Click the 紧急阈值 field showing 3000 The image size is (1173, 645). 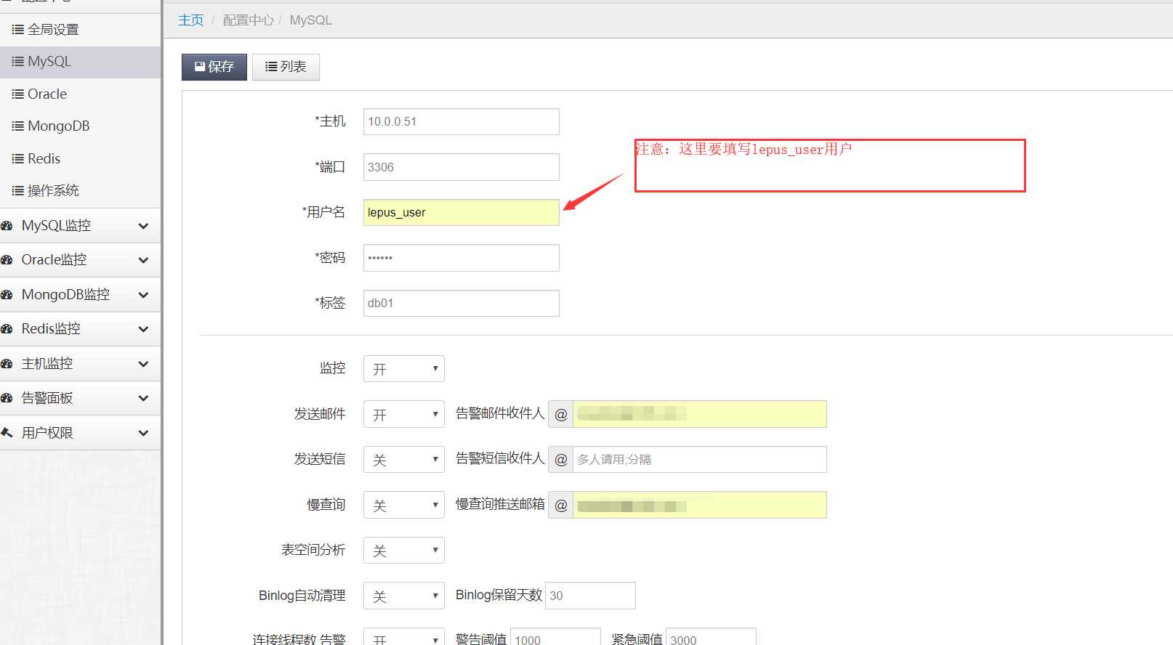(x=712, y=637)
